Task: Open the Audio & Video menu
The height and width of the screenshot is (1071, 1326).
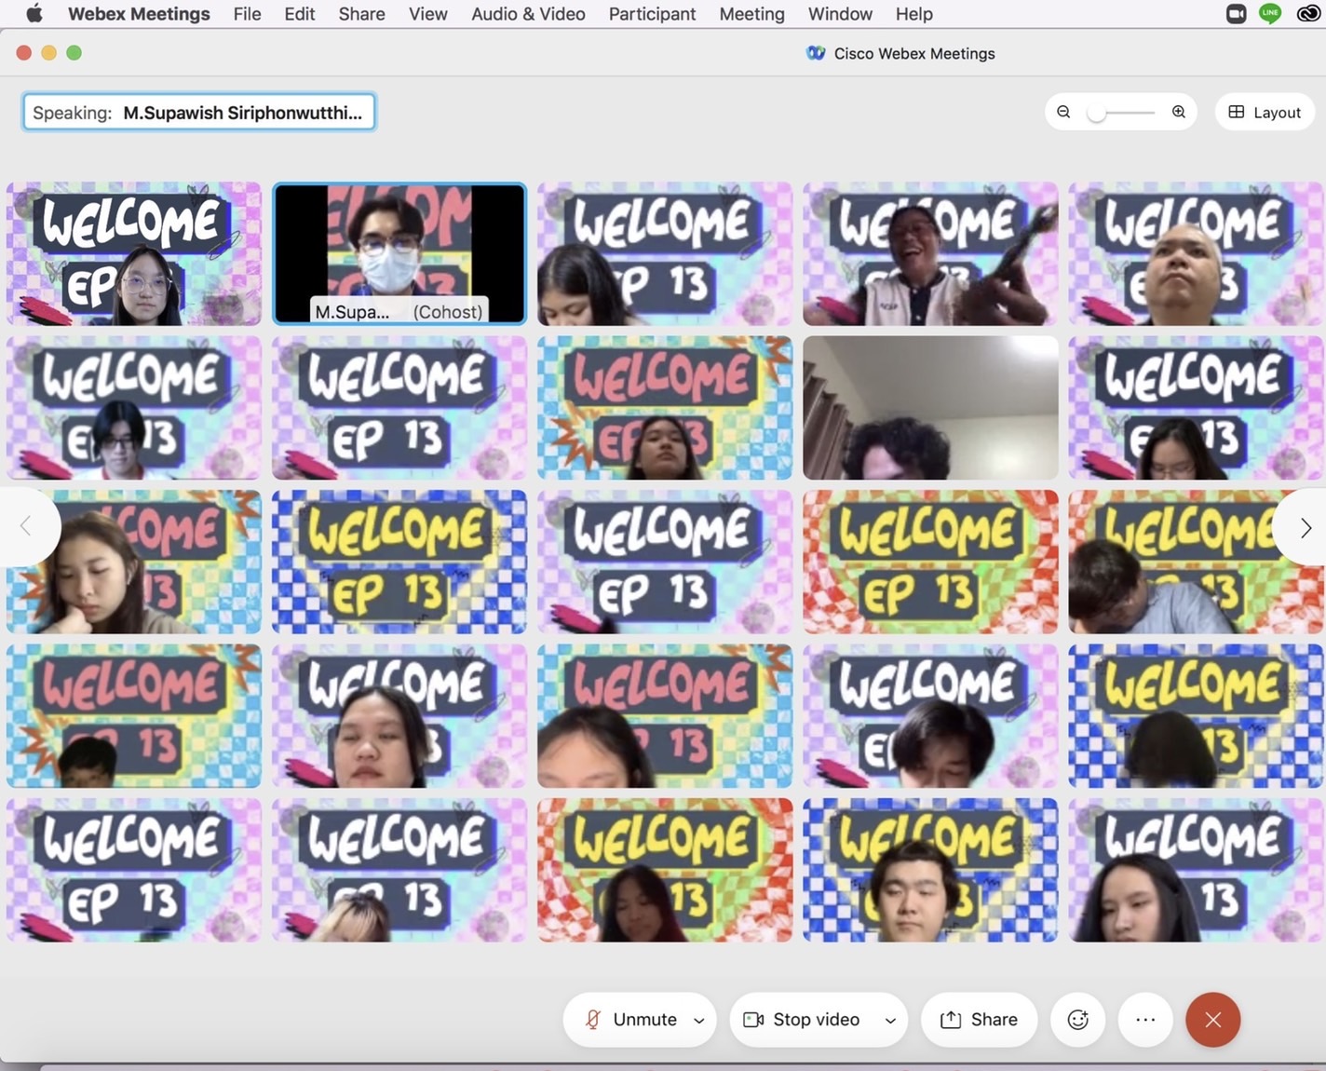Action: tap(528, 14)
